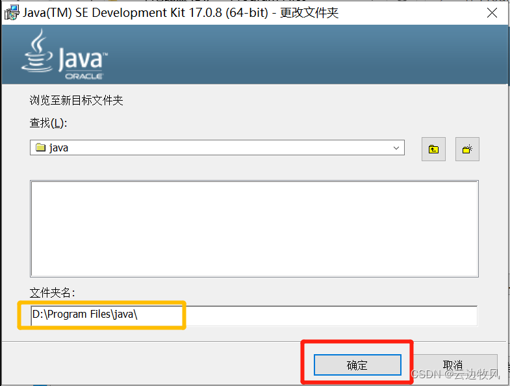Open the java folder combo box
The width and height of the screenshot is (510, 386).
217,148
